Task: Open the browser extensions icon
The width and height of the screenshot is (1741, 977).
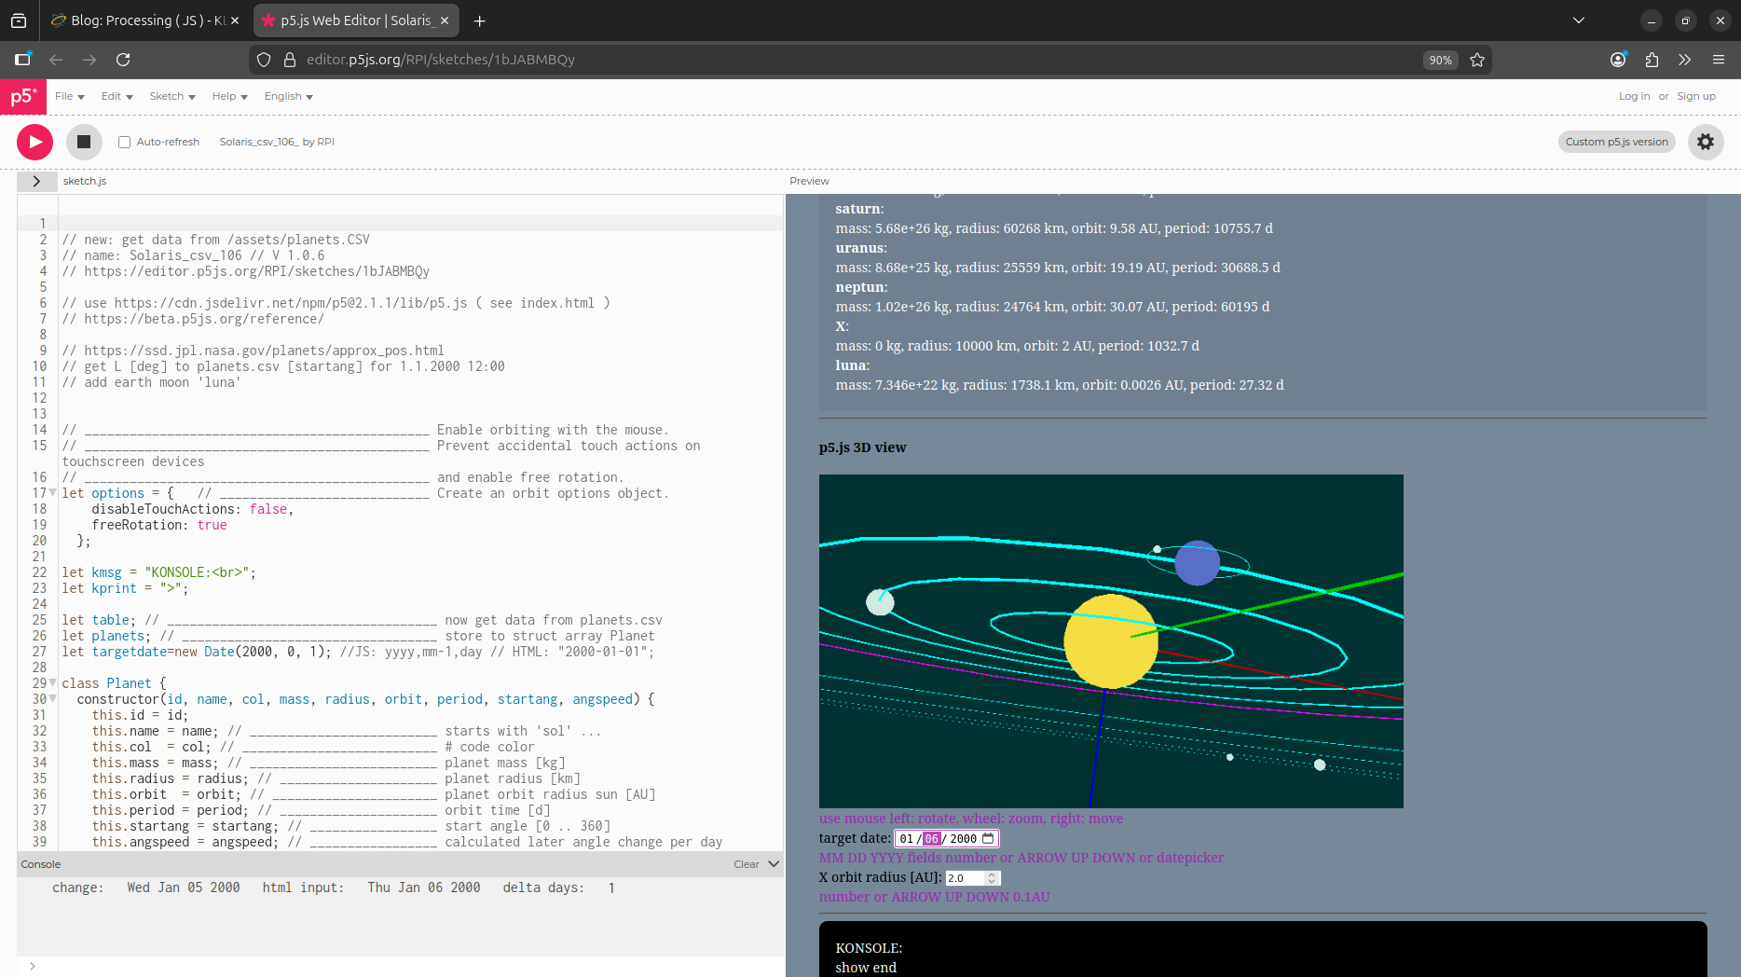Action: (x=1652, y=60)
